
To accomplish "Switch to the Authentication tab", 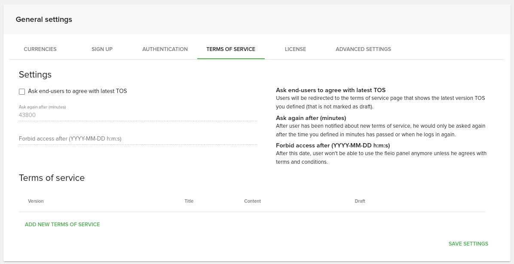I will click(x=165, y=49).
